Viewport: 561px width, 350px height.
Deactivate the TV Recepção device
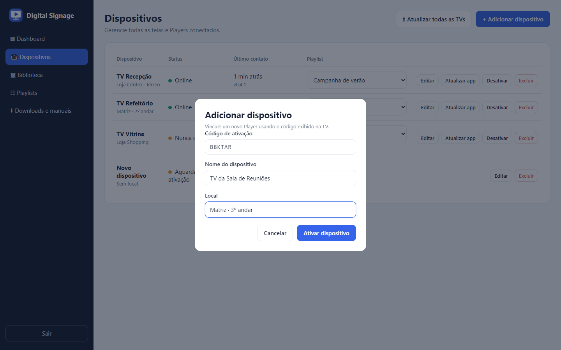(497, 80)
